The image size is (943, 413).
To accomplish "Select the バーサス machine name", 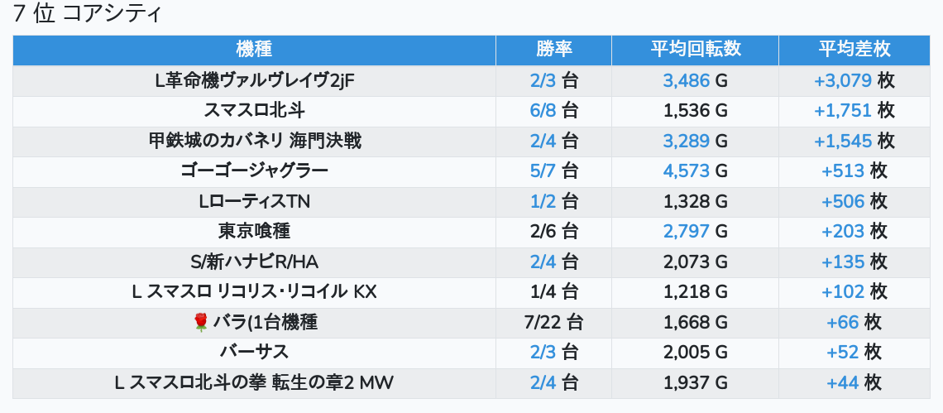I will pos(255,353).
